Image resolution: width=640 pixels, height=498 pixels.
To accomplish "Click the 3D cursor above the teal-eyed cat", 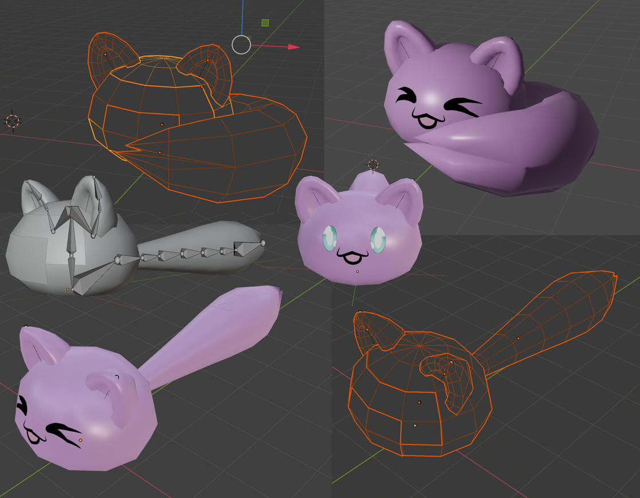I will 374,165.
